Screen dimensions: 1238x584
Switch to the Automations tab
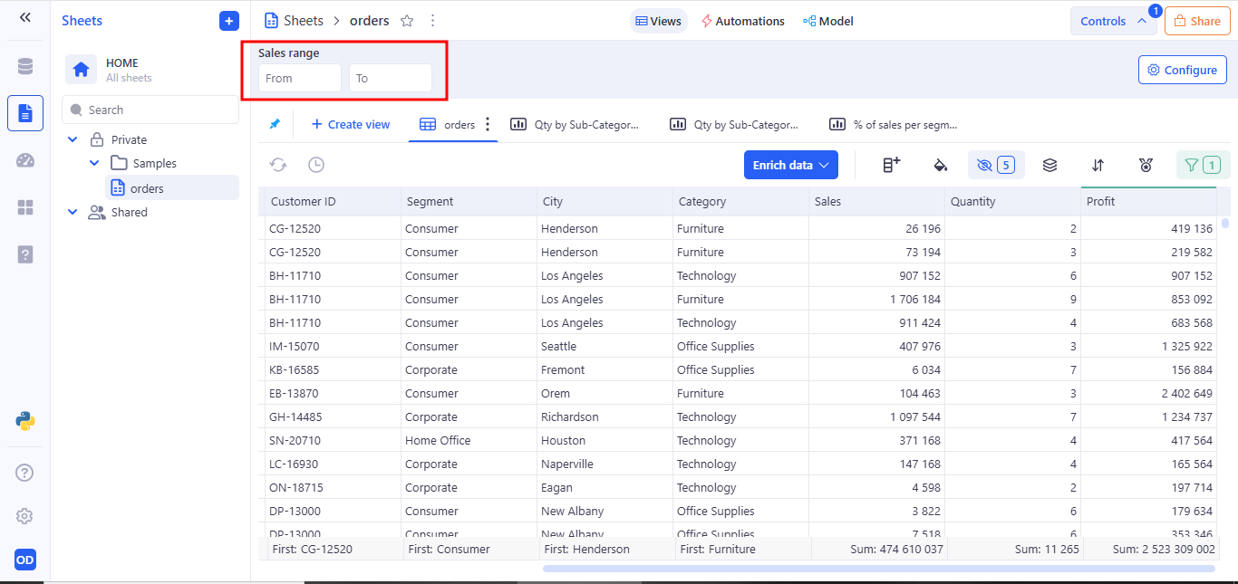coord(742,21)
